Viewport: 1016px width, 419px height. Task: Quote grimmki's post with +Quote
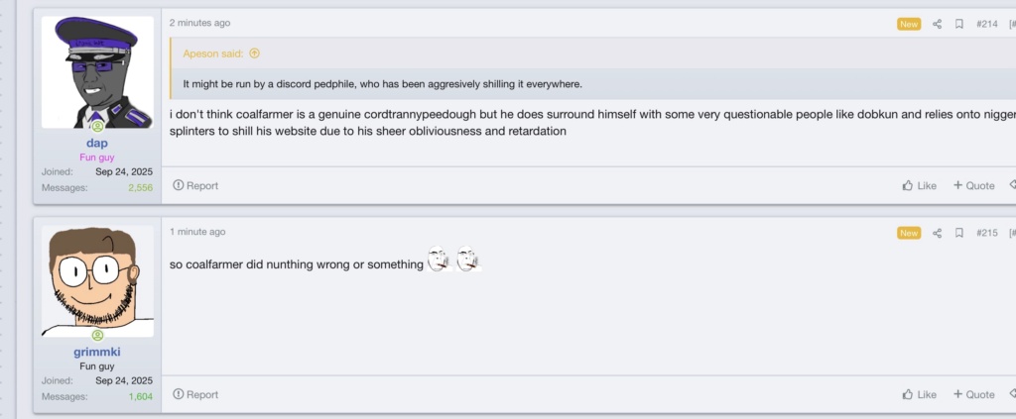pyautogui.click(x=974, y=394)
